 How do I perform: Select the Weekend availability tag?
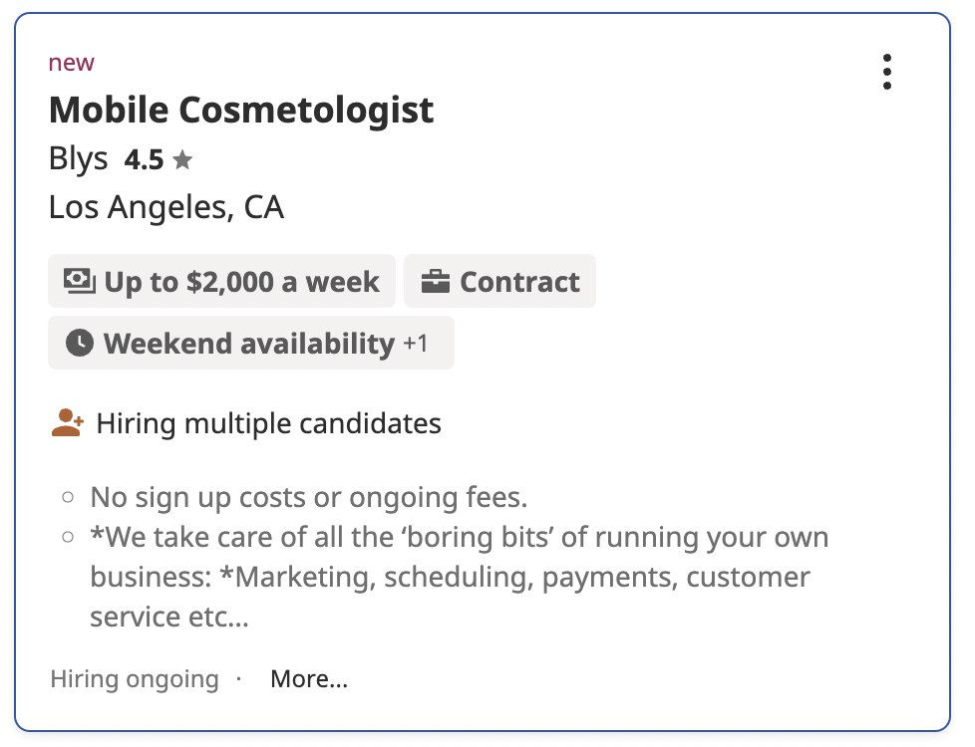(x=249, y=344)
